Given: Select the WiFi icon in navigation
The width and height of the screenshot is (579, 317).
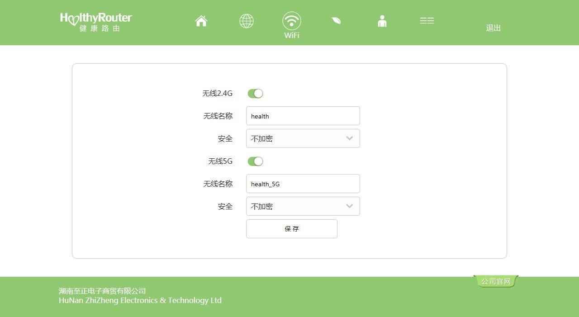Looking at the screenshot, I should click(x=292, y=21).
